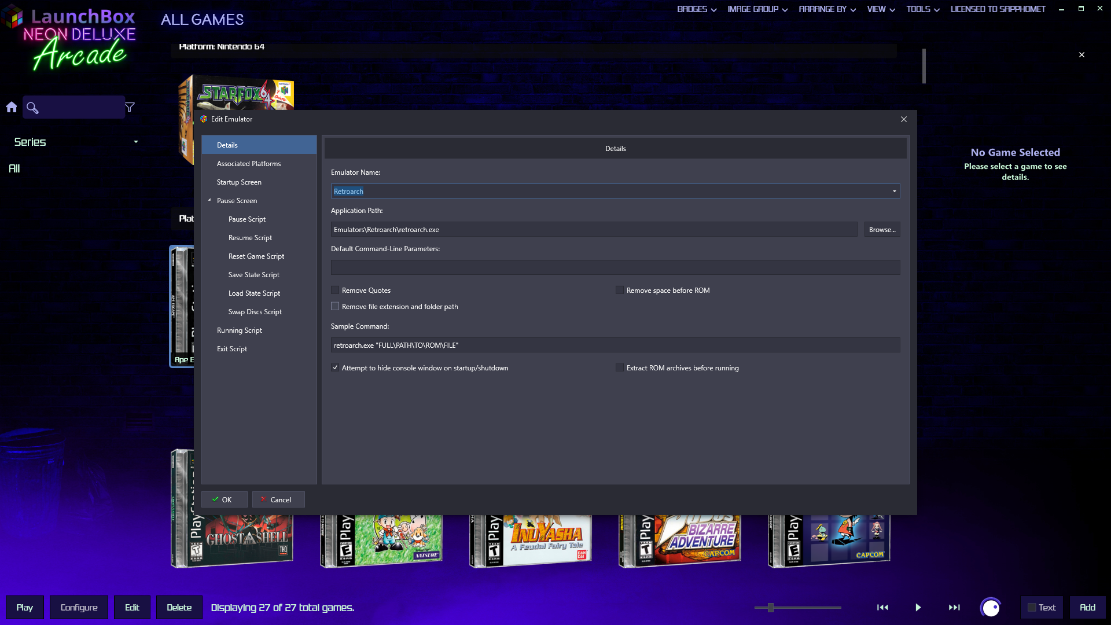Select the Star Fox 64 box art
Screen dimensions: 1111x625
click(x=236, y=93)
